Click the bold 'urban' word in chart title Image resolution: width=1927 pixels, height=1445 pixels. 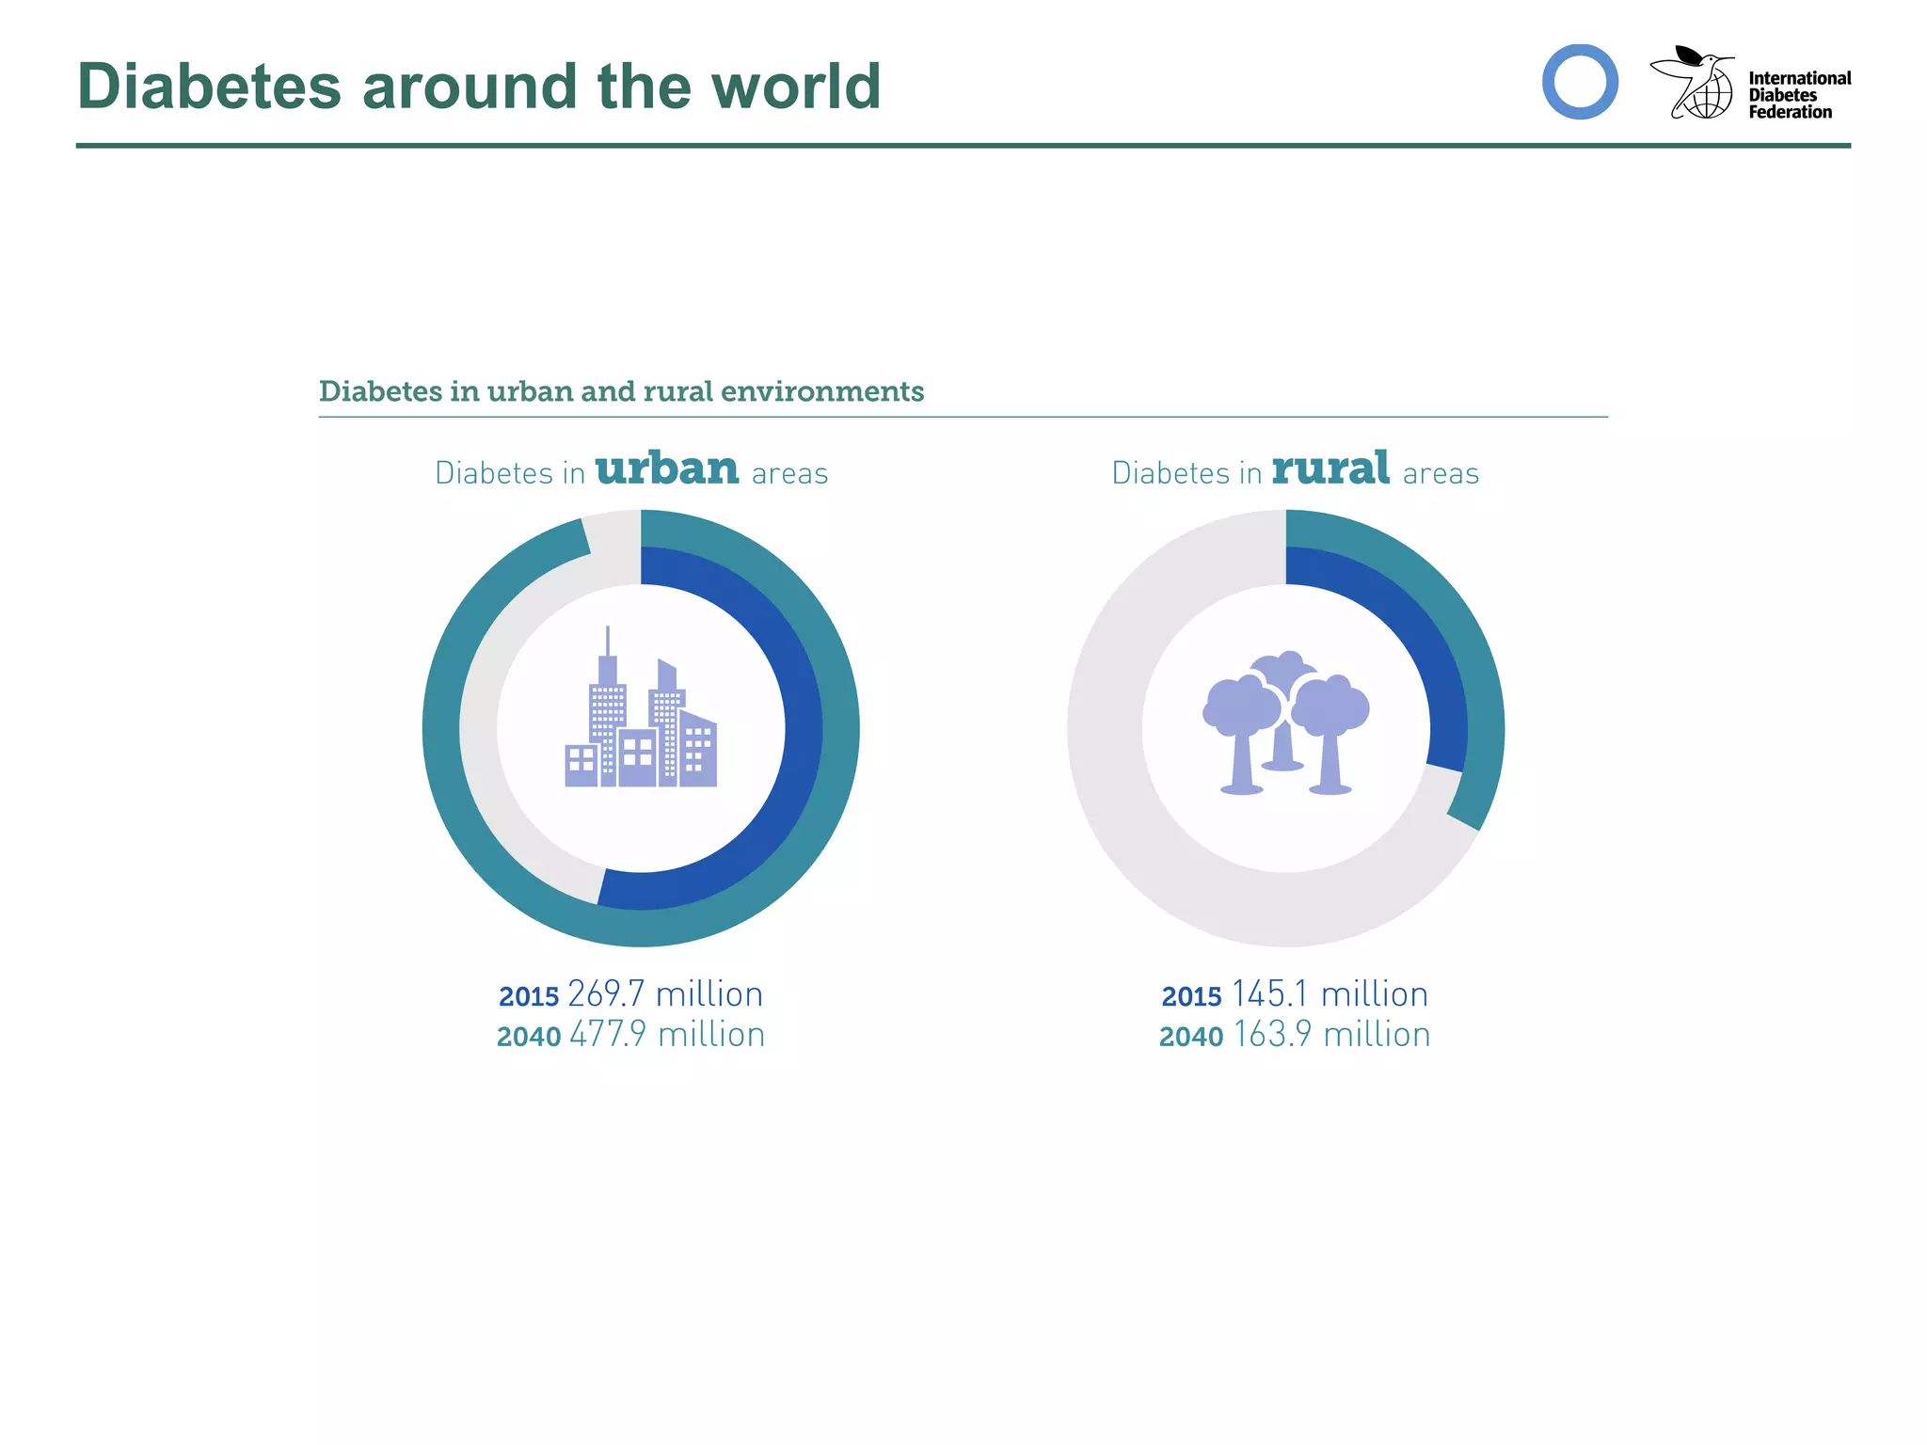coord(667,468)
